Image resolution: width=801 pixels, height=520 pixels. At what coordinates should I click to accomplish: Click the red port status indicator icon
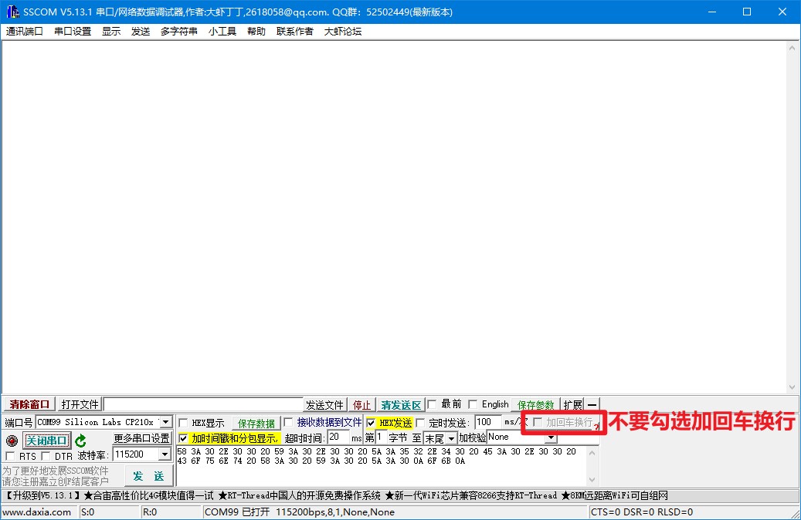pyautogui.click(x=12, y=441)
